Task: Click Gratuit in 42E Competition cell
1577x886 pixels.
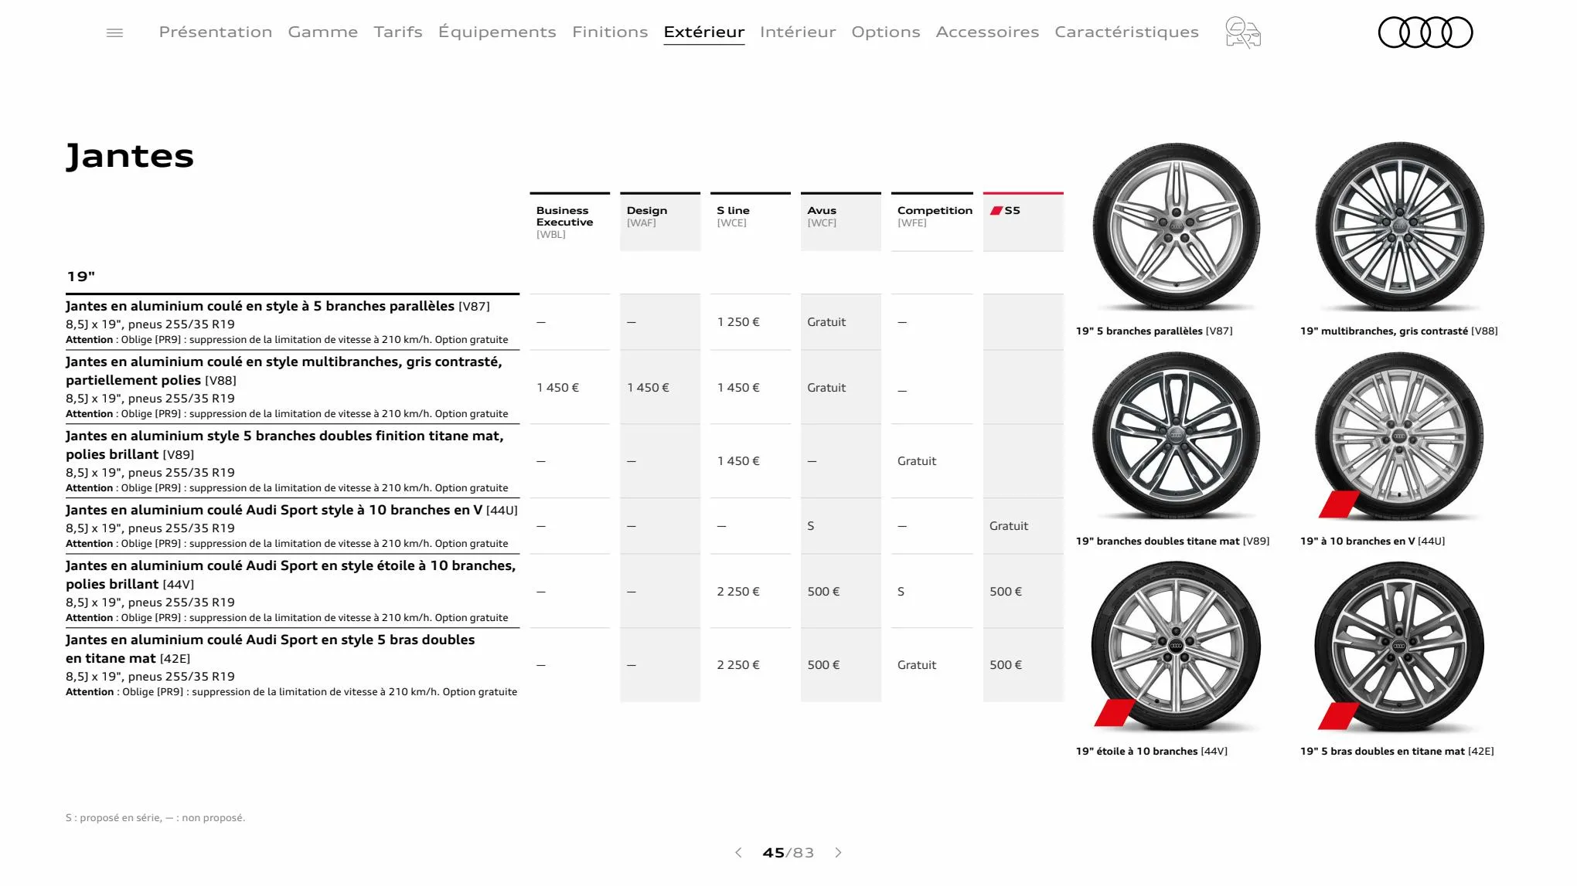Action: (x=917, y=665)
